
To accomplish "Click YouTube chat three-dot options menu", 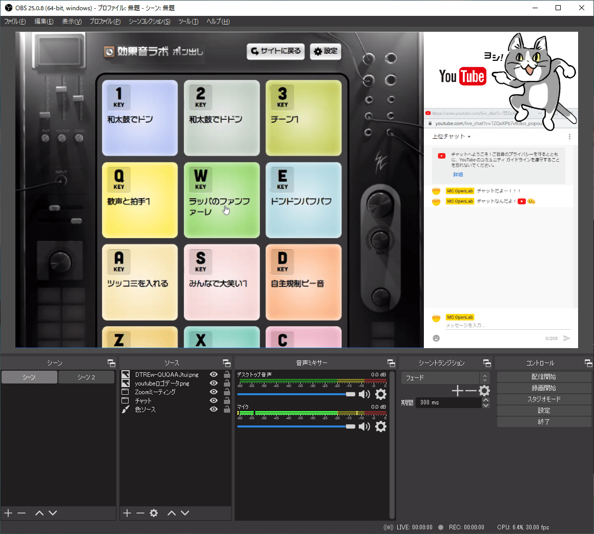I will click(569, 137).
